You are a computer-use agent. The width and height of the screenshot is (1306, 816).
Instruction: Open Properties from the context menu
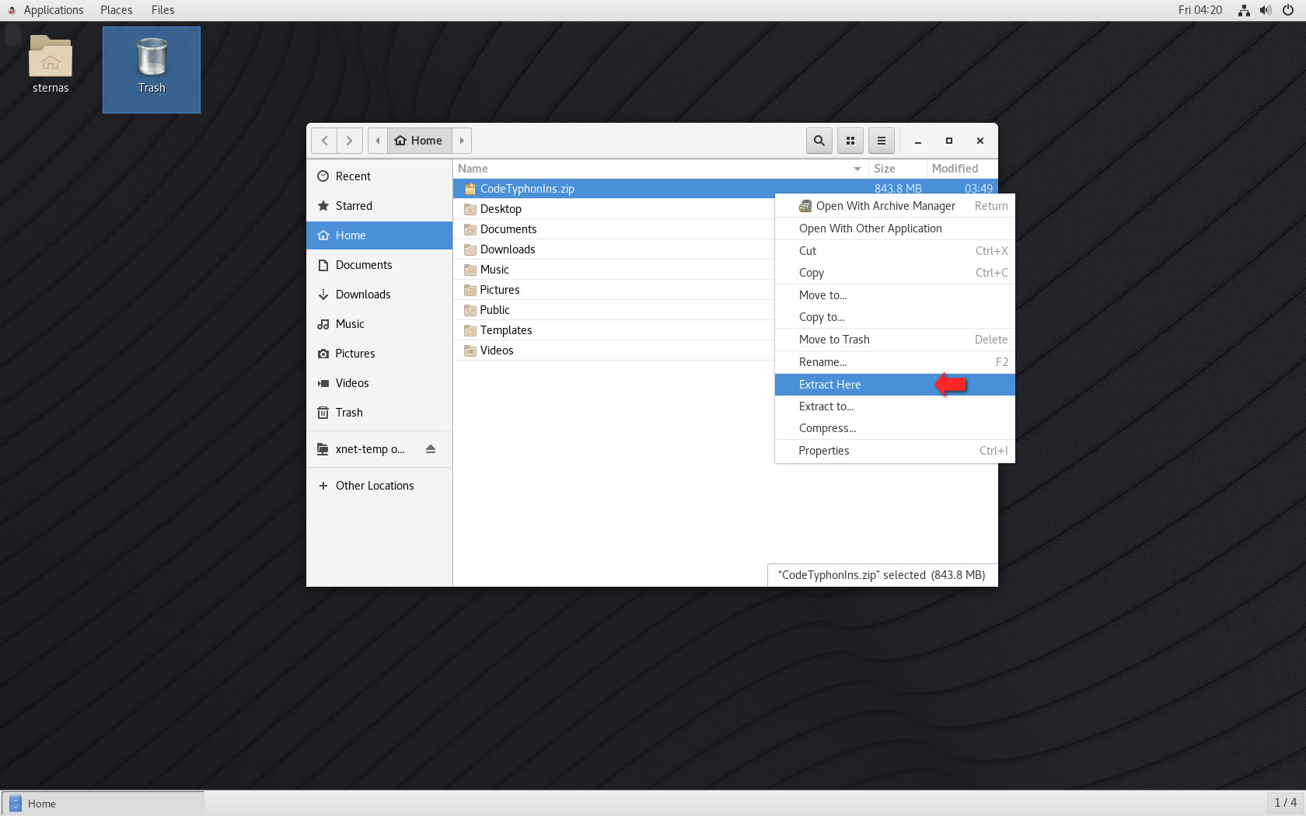point(895,451)
